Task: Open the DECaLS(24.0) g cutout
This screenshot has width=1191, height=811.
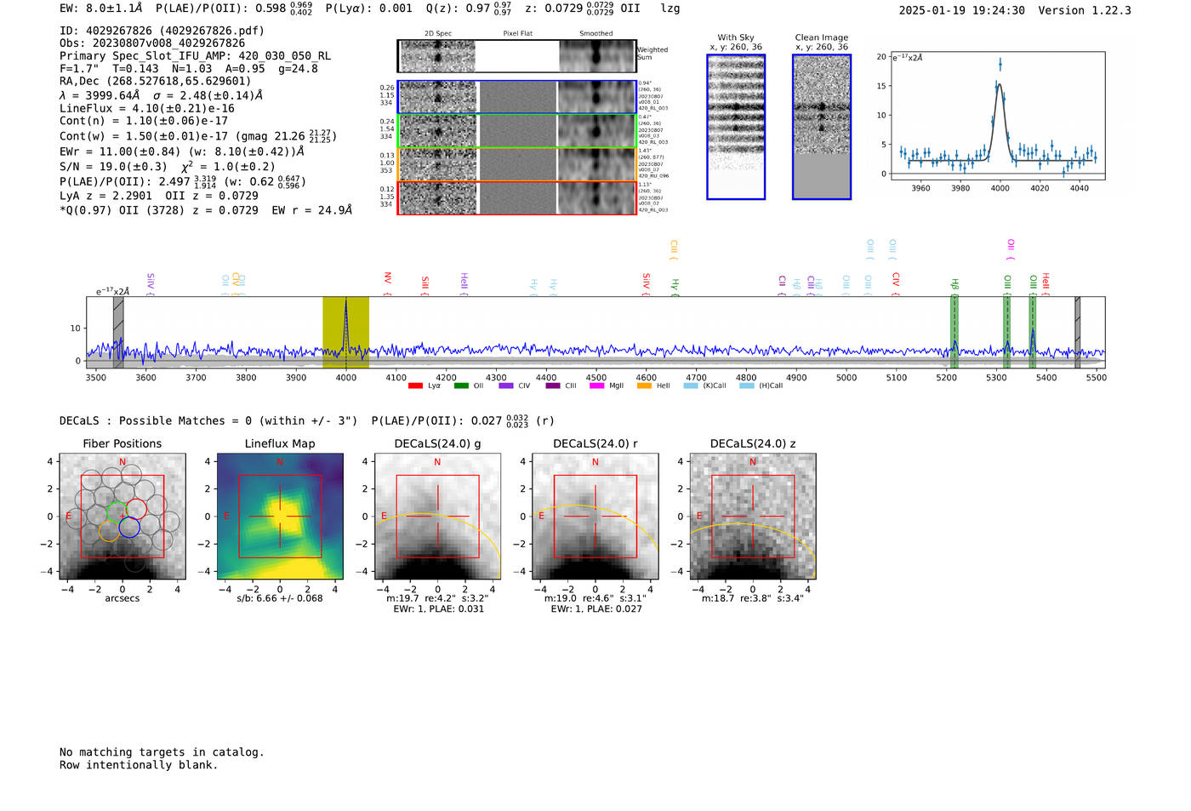Action: (437, 516)
